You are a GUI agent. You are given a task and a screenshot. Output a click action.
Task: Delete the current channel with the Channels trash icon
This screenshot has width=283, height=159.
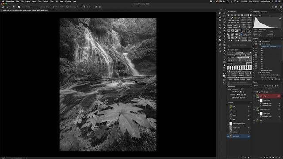(248, 157)
